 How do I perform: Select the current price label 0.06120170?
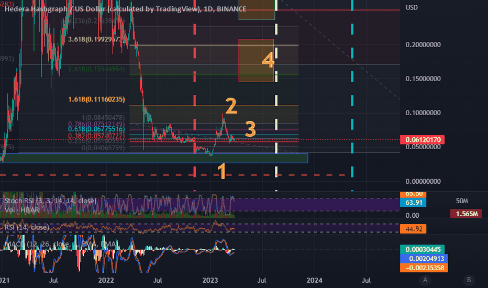423,139
